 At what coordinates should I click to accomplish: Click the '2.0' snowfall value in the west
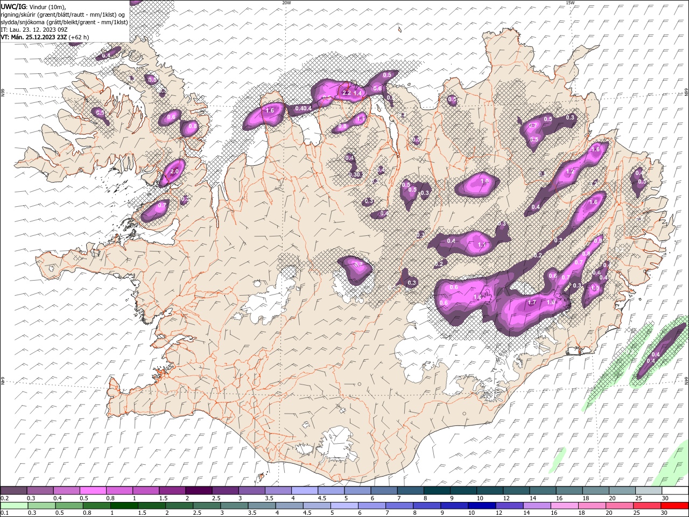(x=174, y=172)
